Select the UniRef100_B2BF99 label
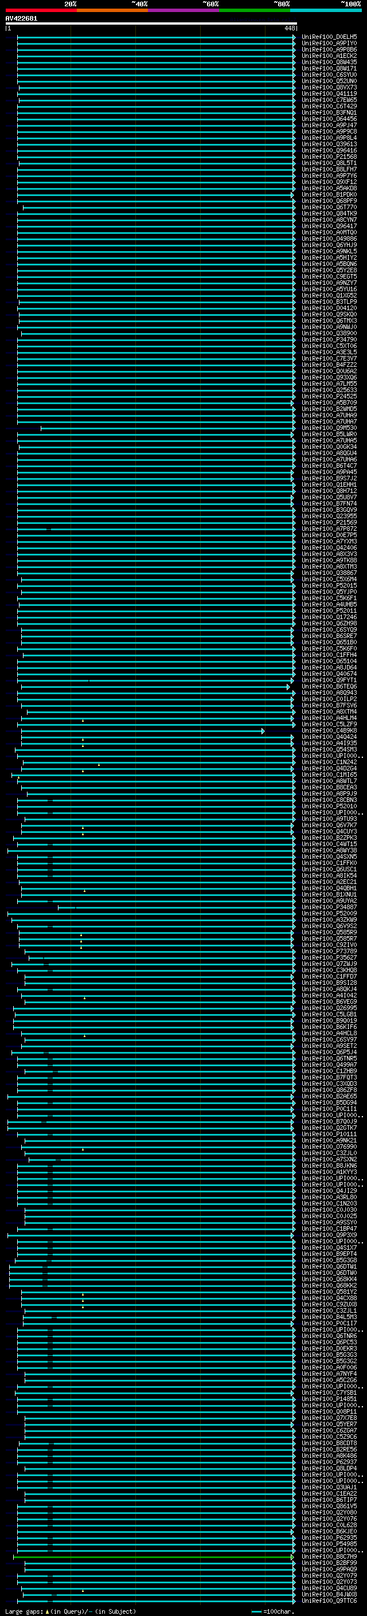367x1616 pixels. [x=329, y=1563]
